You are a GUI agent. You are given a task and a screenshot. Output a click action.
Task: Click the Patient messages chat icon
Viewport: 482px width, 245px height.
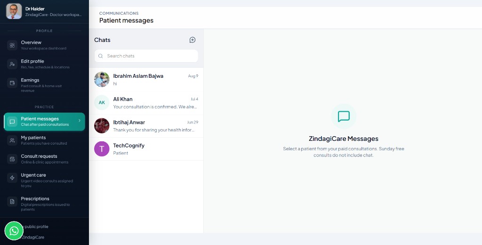coord(12,122)
